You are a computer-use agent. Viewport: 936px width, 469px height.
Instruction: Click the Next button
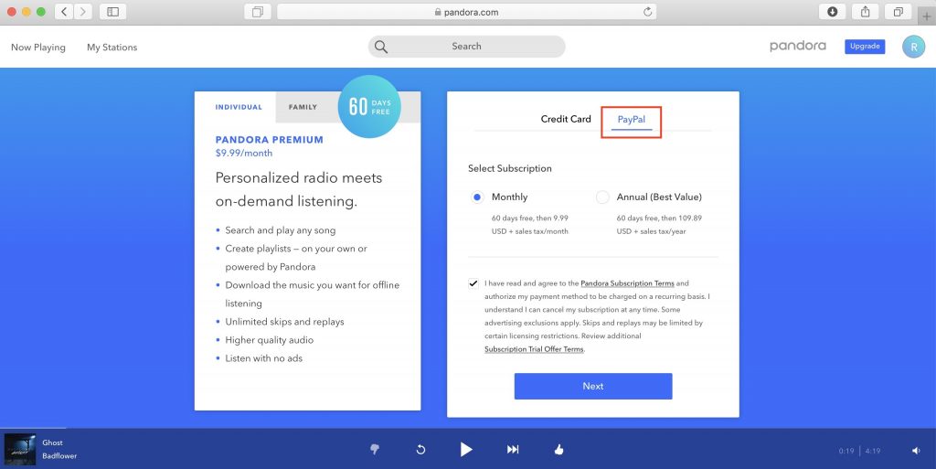click(x=593, y=386)
